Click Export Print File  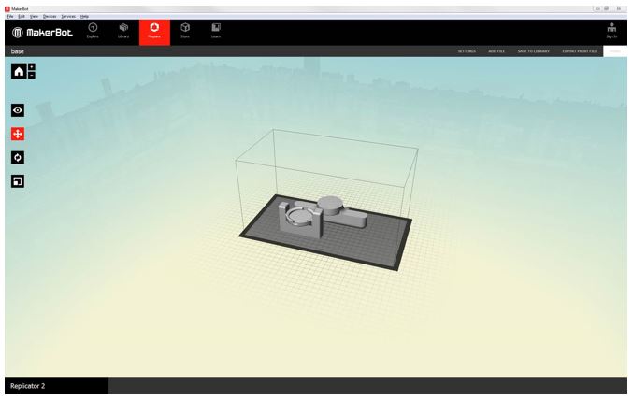(x=579, y=51)
